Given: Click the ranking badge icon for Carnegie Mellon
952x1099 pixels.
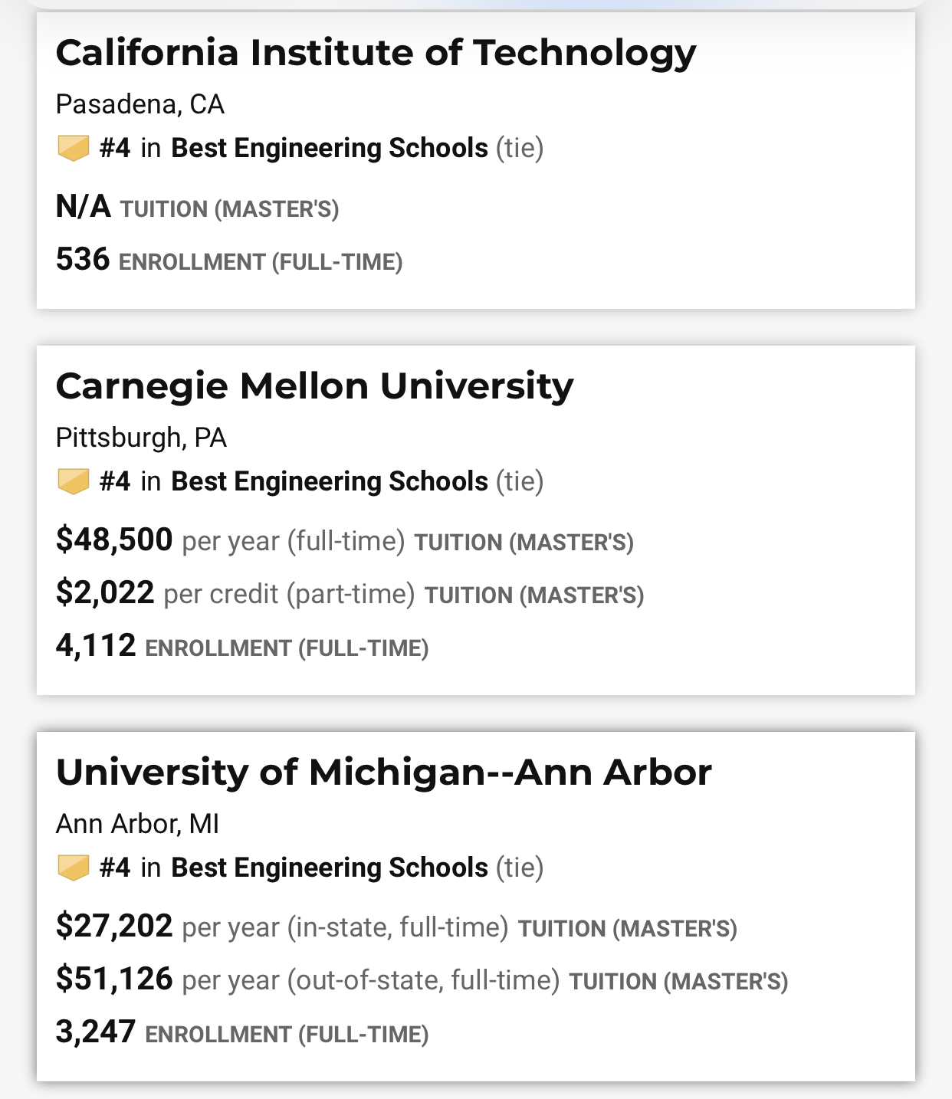Looking at the screenshot, I should (x=74, y=481).
